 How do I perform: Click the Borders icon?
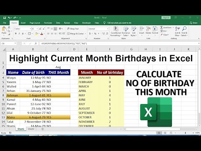29,34
